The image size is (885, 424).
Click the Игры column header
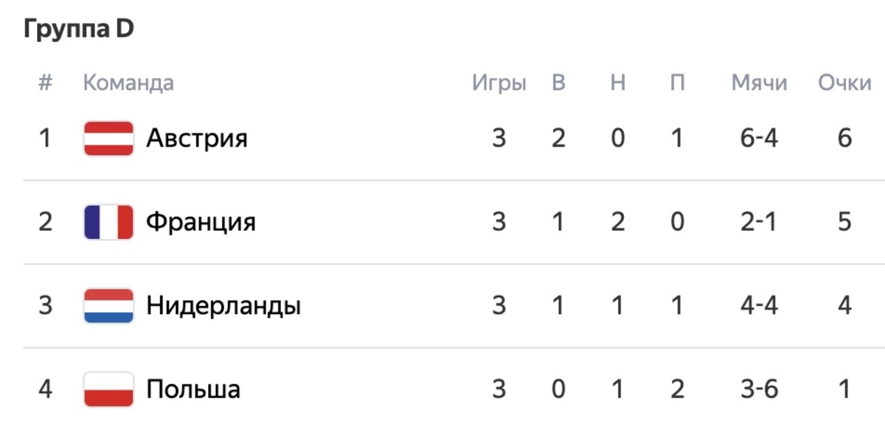(x=499, y=83)
